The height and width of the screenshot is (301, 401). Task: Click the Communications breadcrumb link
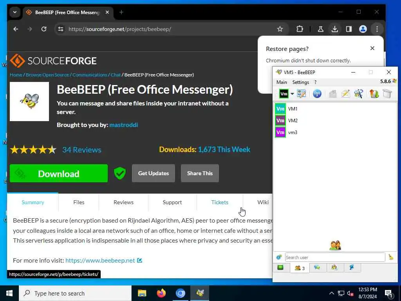coord(90,75)
